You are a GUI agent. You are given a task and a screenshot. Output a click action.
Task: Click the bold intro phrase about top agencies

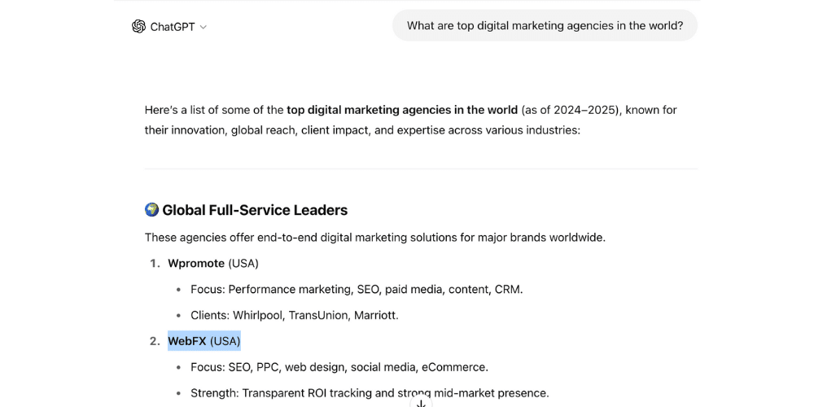[x=402, y=110]
